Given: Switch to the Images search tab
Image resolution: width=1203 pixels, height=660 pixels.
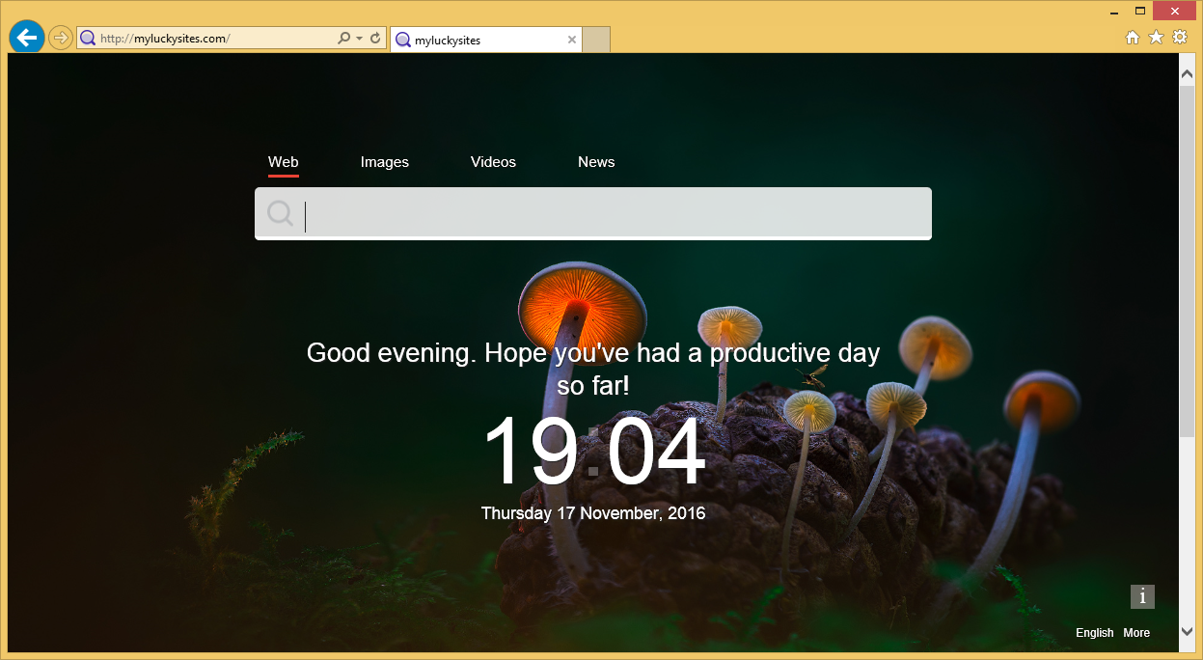Looking at the screenshot, I should [384, 162].
